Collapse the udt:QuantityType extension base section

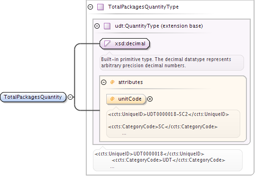pyautogui.click(x=97, y=26)
